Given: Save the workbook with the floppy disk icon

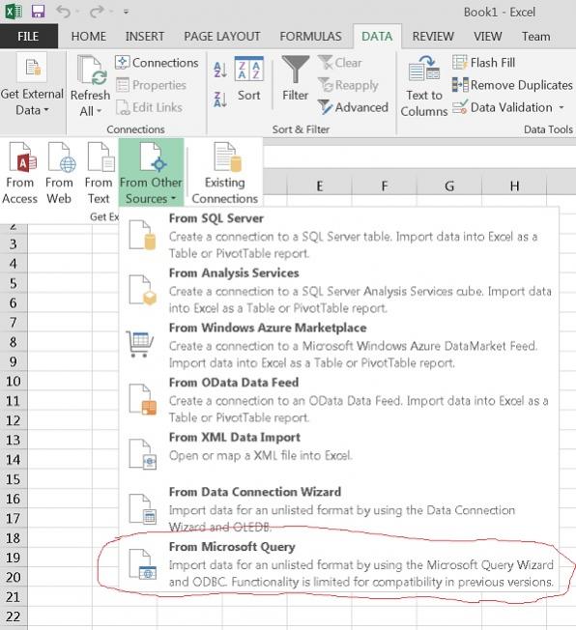Looking at the screenshot, I should coord(38,12).
